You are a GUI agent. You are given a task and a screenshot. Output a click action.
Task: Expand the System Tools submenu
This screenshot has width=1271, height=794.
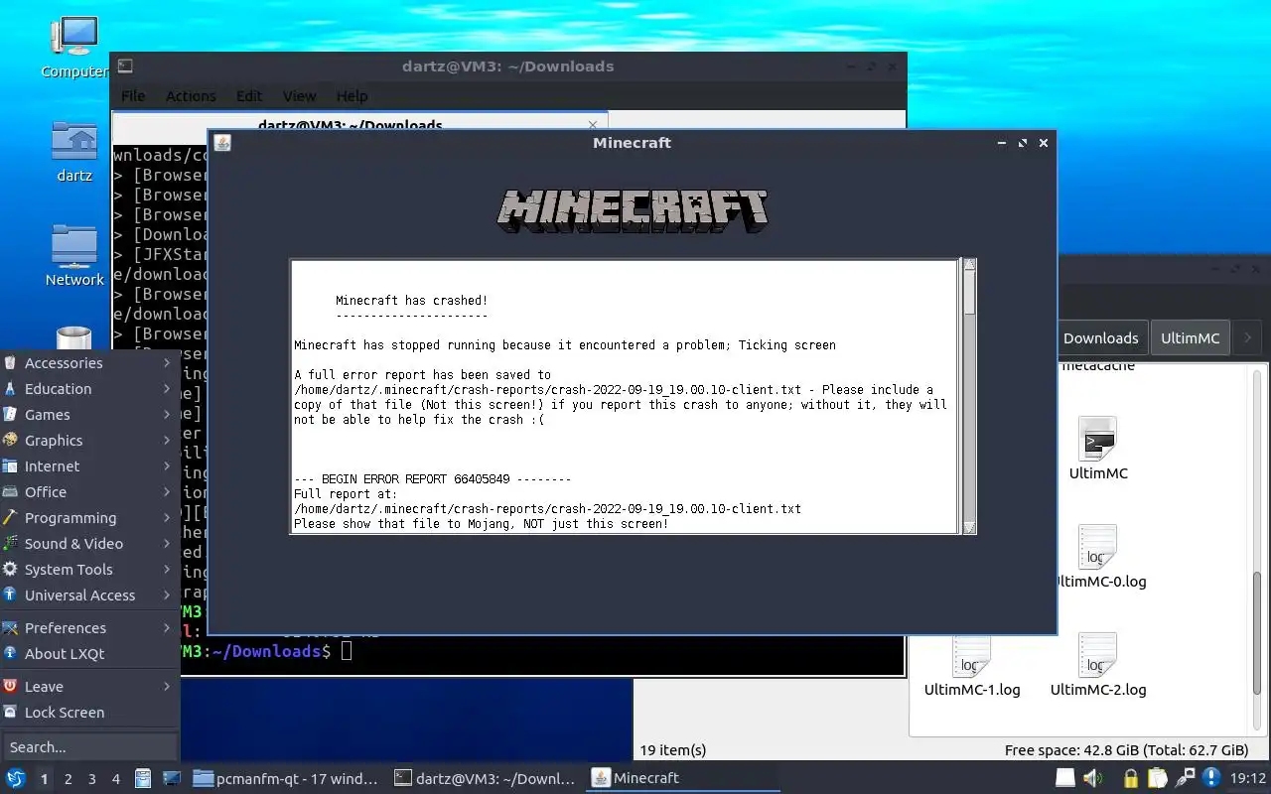pos(90,570)
